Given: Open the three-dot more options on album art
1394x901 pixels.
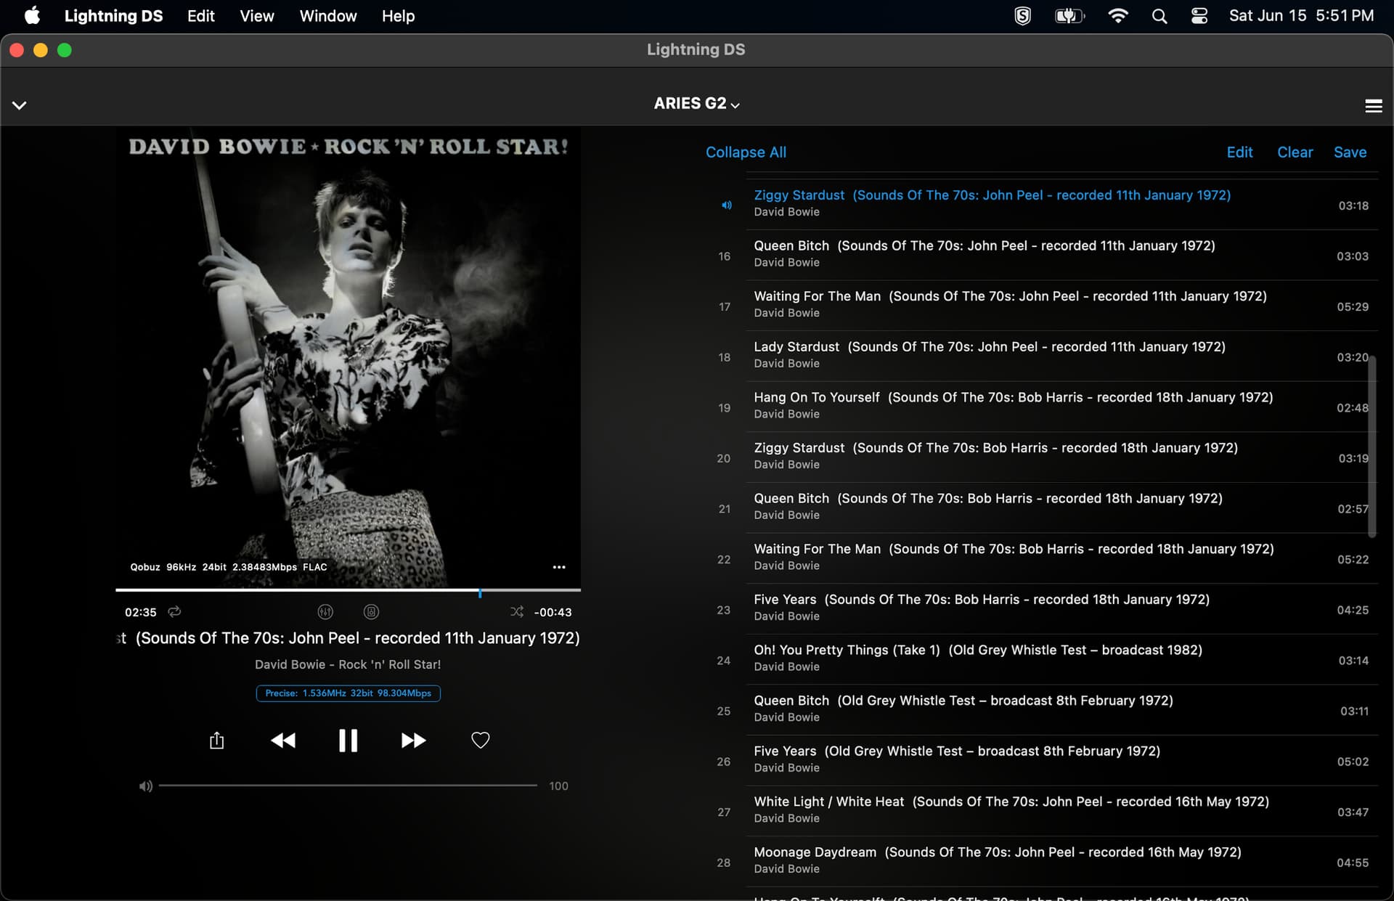Looking at the screenshot, I should point(558,567).
